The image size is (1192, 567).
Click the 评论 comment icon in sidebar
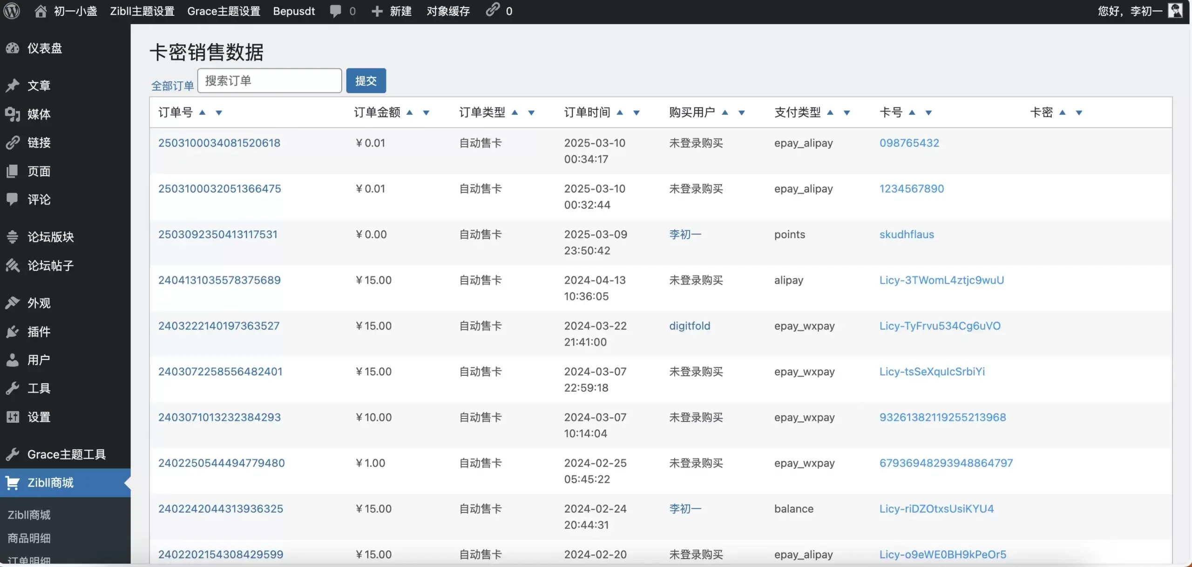pyautogui.click(x=13, y=200)
